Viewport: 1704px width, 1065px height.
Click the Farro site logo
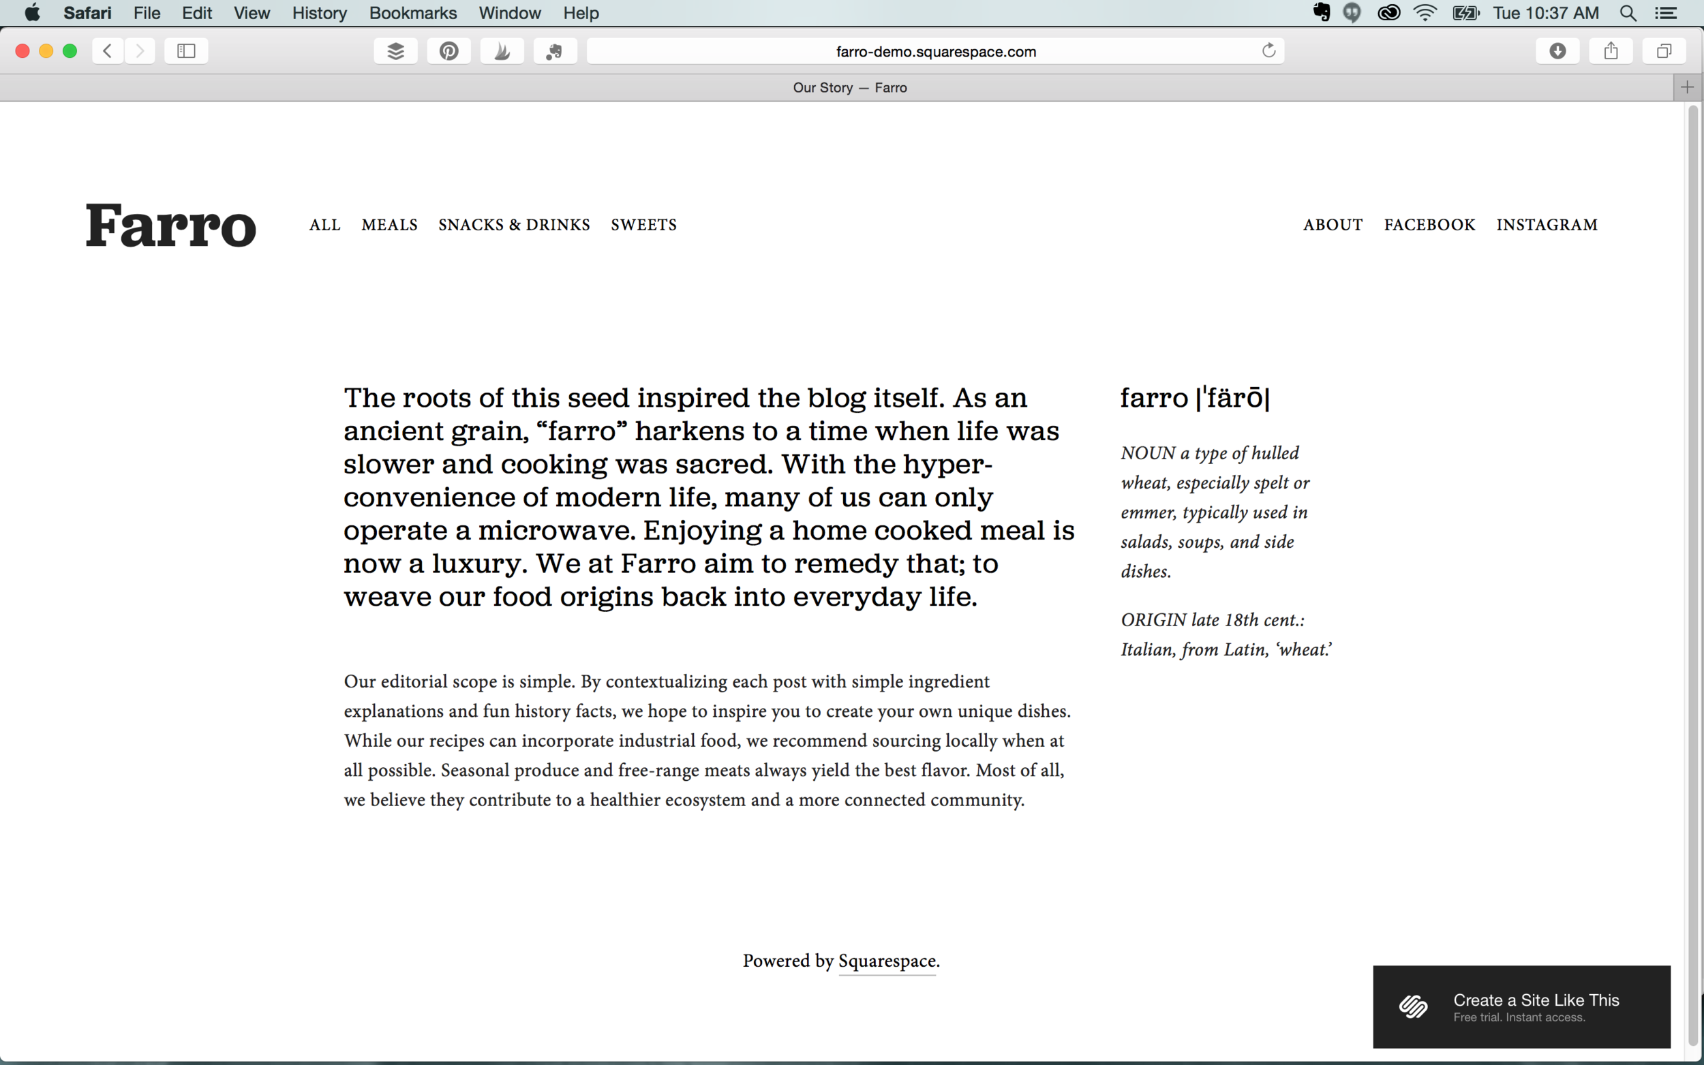pyautogui.click(x=171, y=226)
